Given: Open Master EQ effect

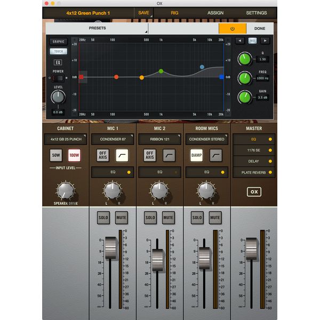Looking at the screenshot, I should (254, 139).
